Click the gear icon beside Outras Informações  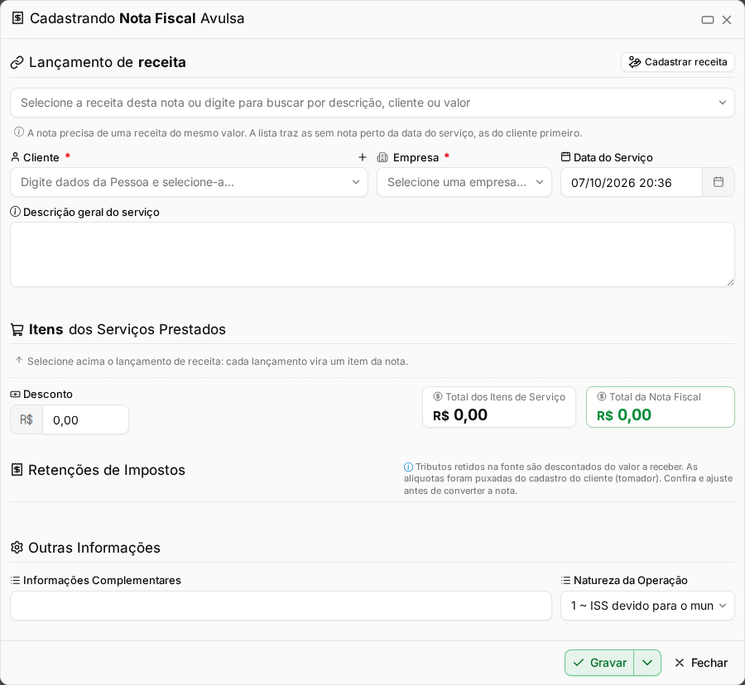click(17, 548)
